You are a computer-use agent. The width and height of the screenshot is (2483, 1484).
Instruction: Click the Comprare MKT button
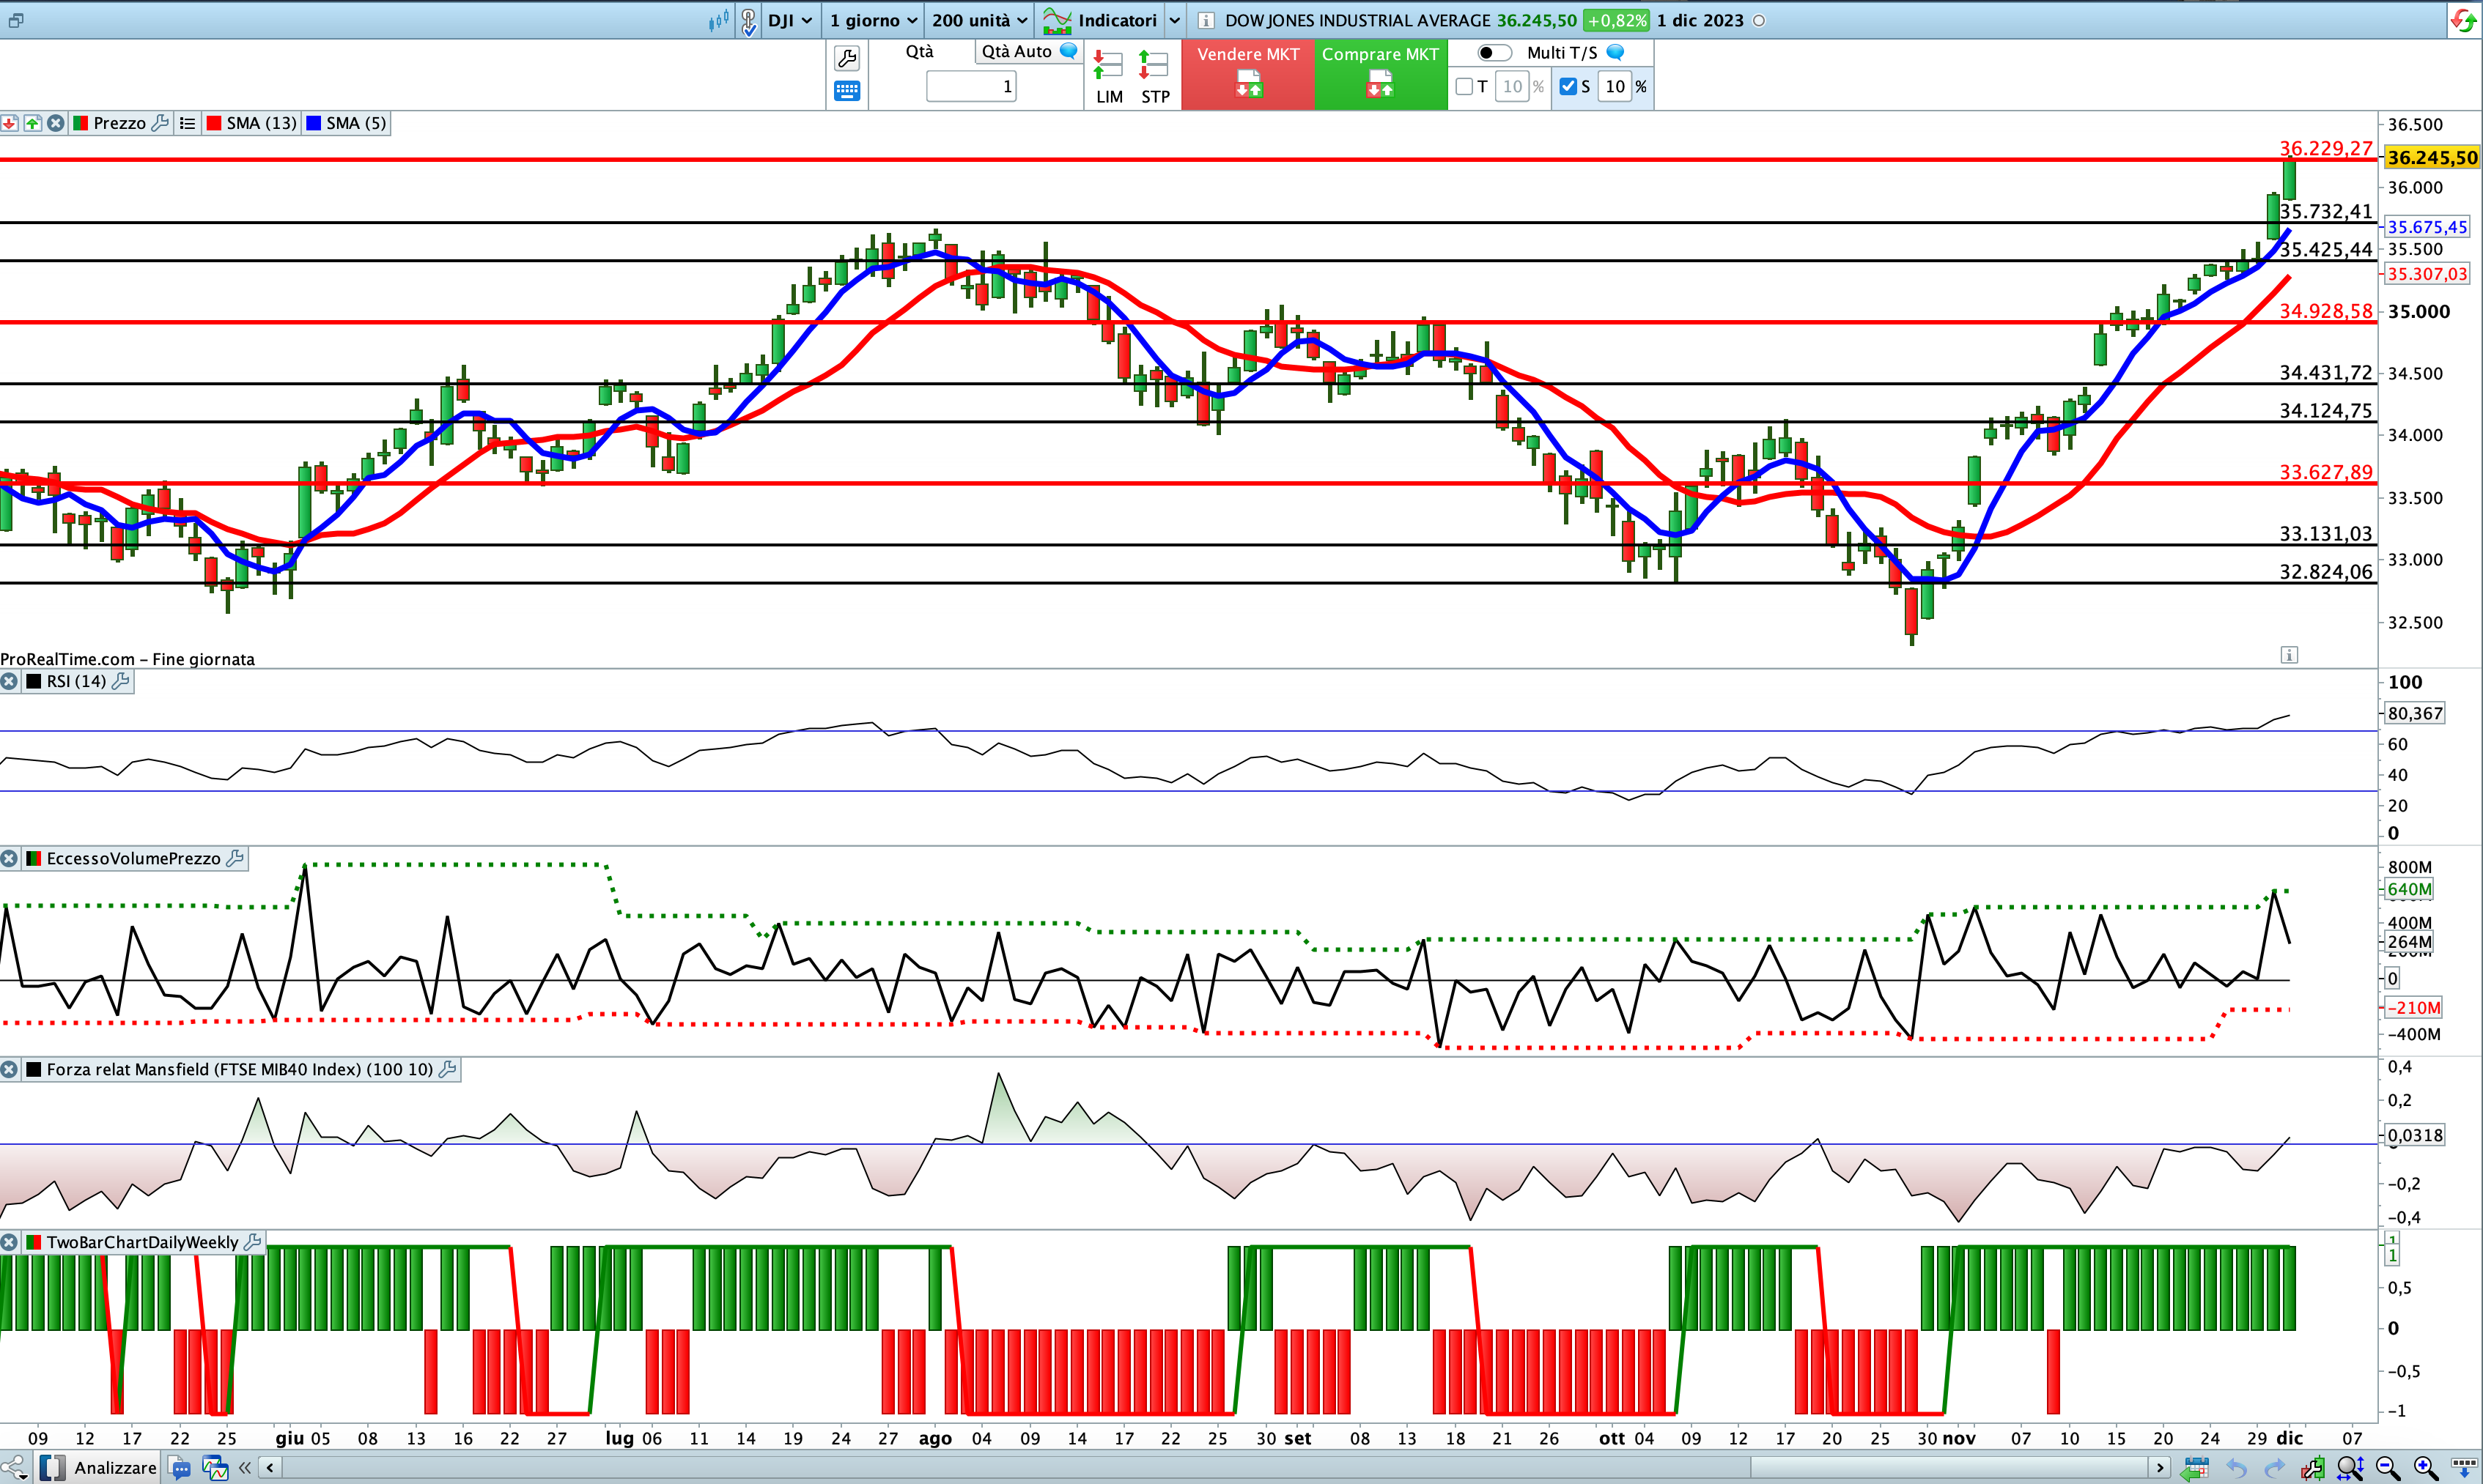1381,74
